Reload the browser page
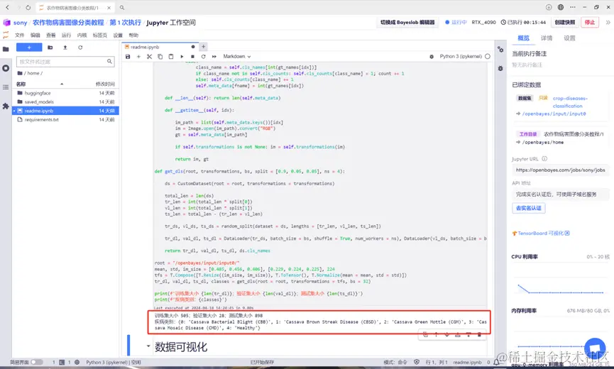This screenshot has width=614, height=369. pos(28,7)
